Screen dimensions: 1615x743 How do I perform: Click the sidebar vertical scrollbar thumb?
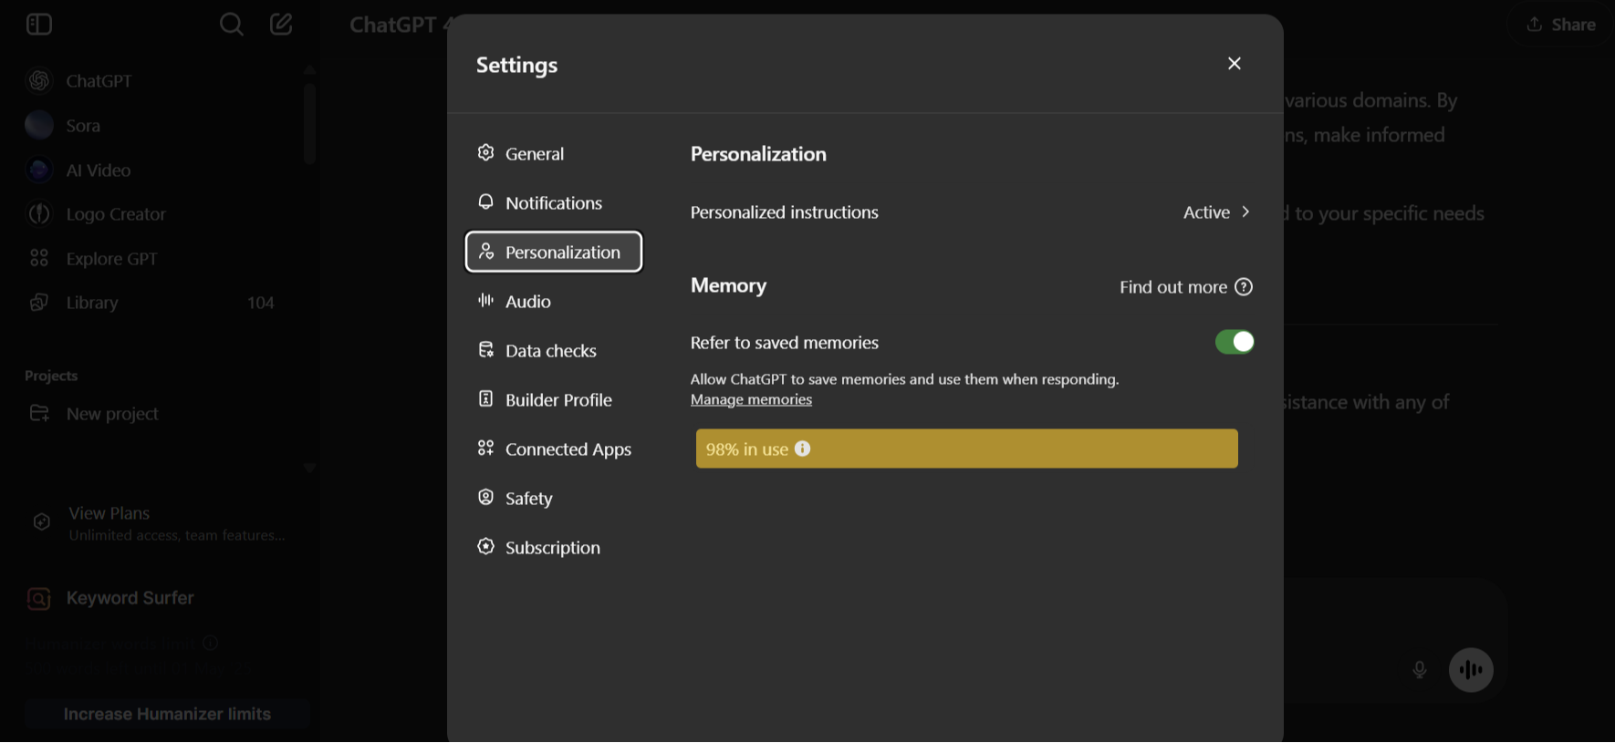(310, 124)
